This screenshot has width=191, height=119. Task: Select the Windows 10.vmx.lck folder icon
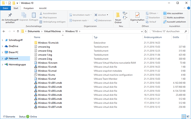point(36,43)
